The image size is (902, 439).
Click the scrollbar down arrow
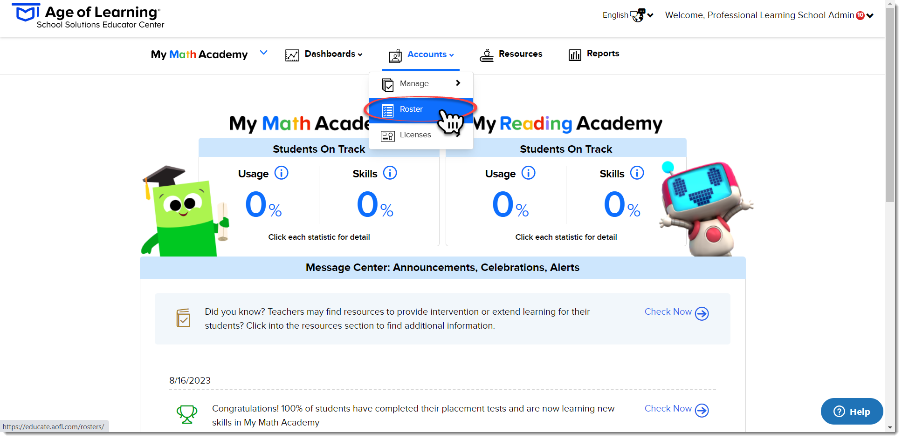point(890,427)
